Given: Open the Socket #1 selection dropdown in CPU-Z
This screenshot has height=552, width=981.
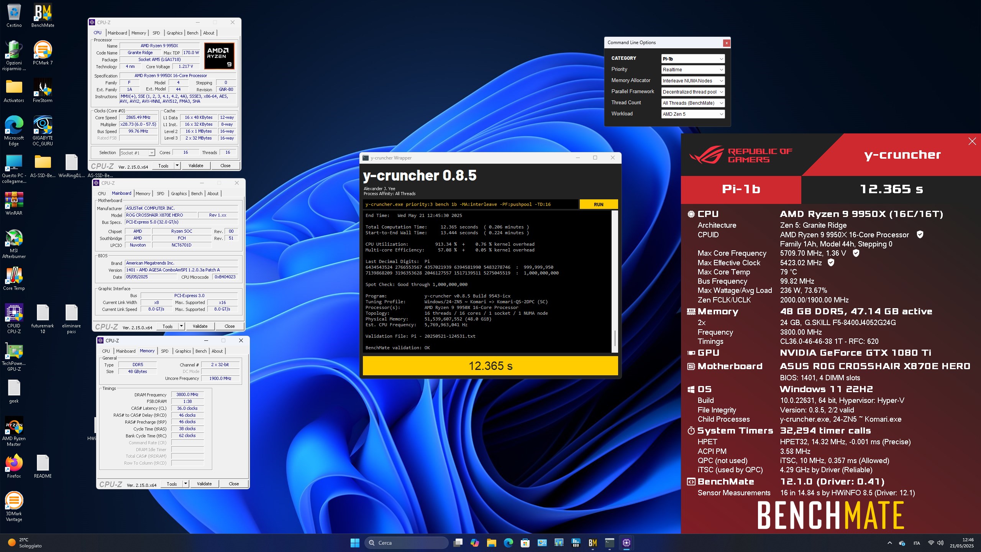Looking at the screenshot, I should coord(137,153).
